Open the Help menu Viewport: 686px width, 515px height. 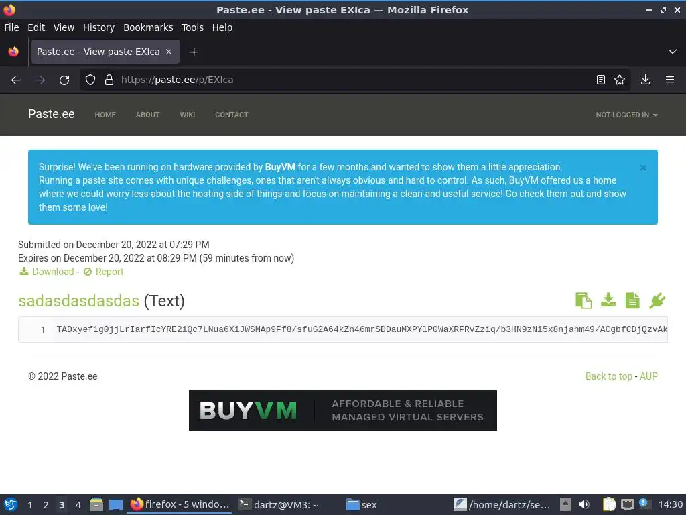coord(222,27)
